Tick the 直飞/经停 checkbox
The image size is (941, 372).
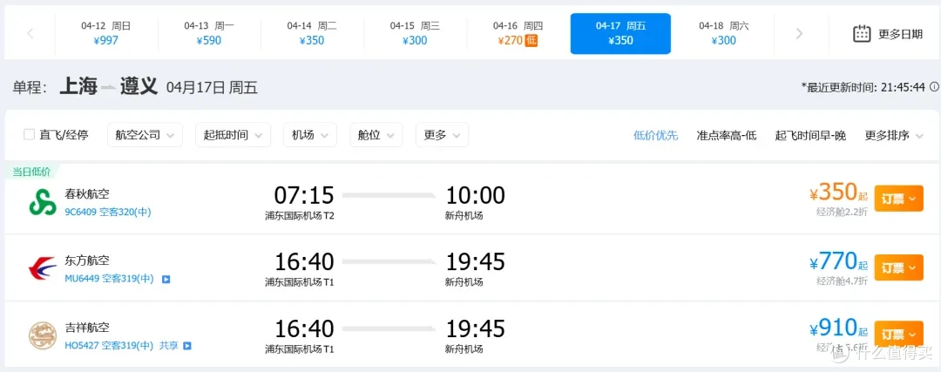(x=29, y=134)
